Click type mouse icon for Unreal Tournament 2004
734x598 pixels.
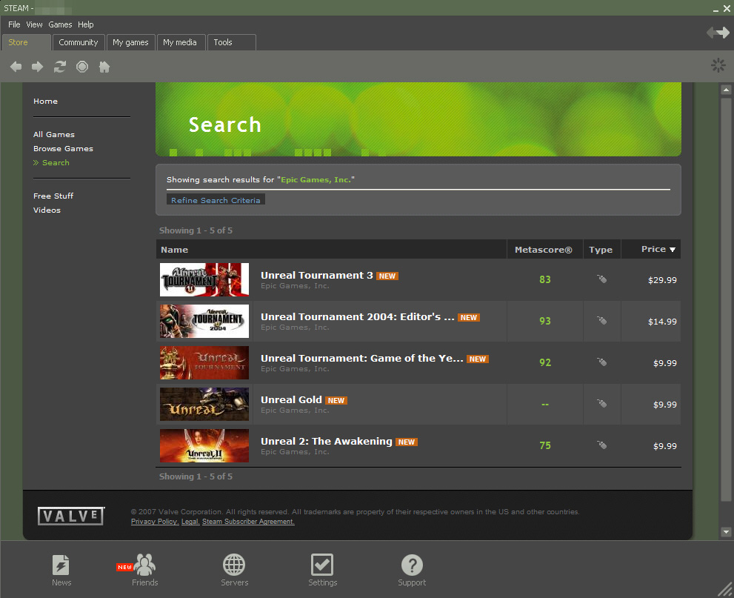[602, 321]
